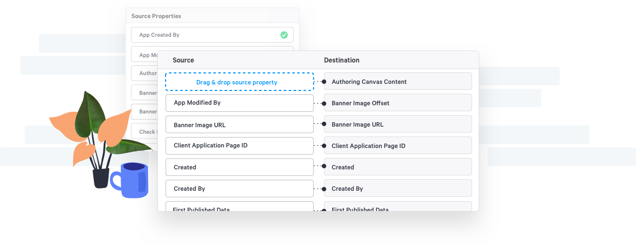
Task: Click the connector dot beside Banner Image Offset
Action: tap(324, 103)
